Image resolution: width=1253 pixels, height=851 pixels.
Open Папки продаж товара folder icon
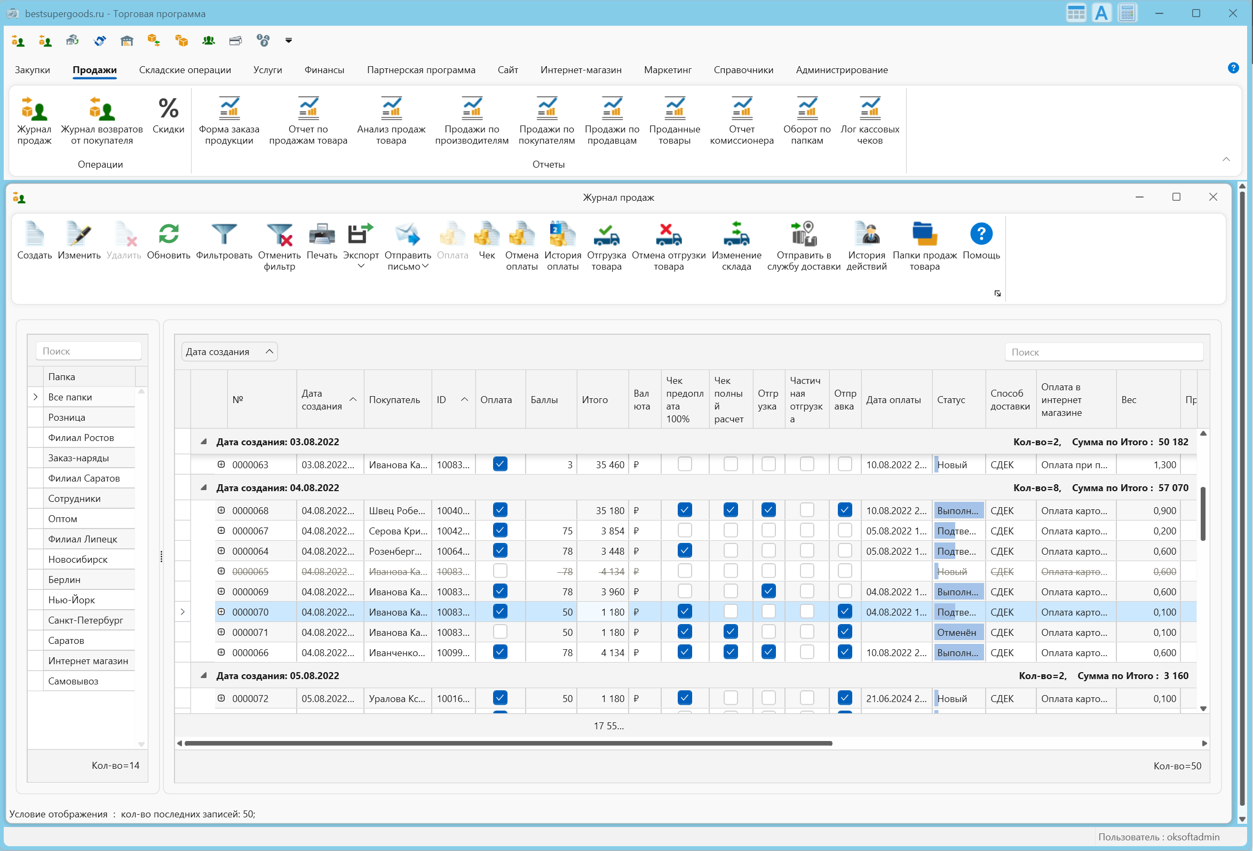(924, 235)
